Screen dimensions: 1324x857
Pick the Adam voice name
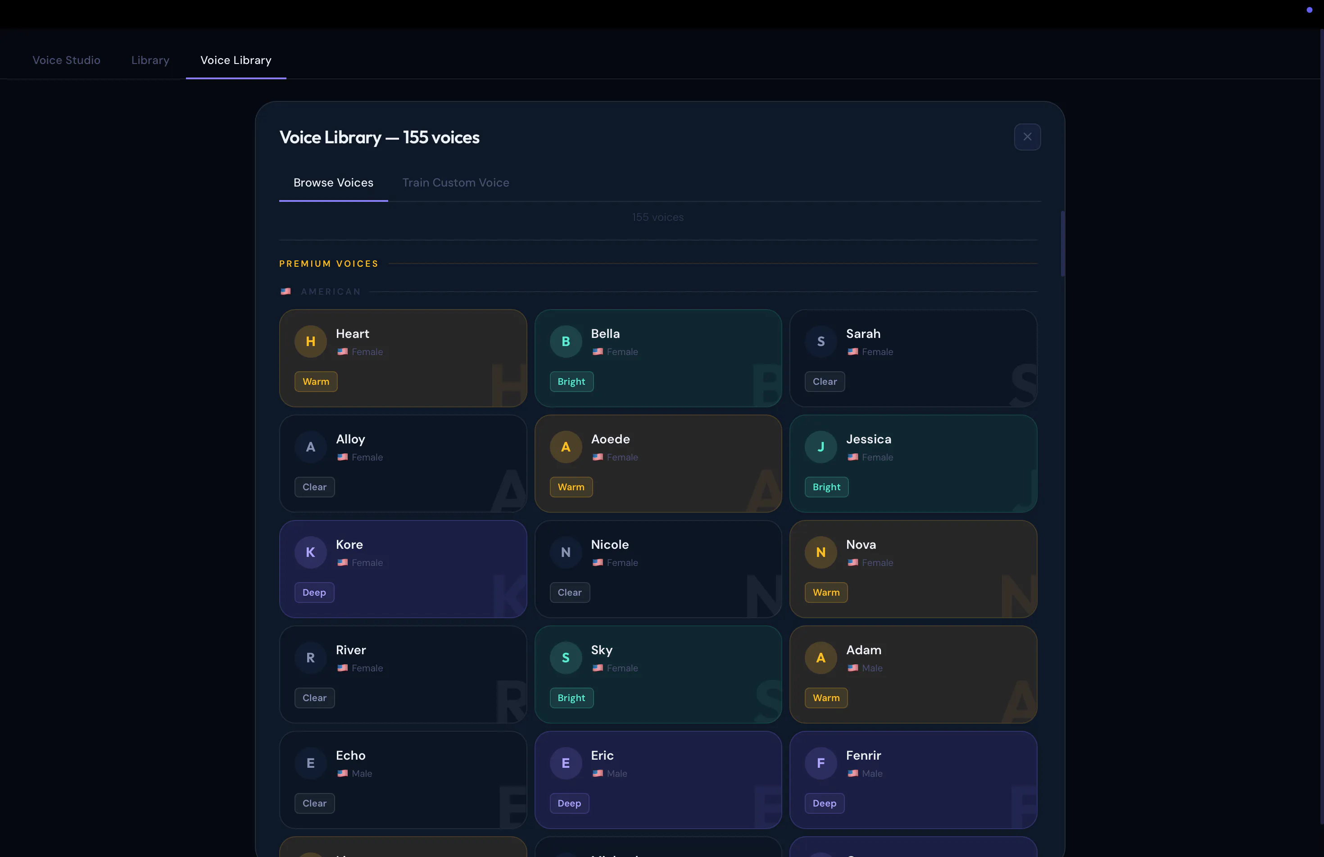click(x=864, y=650)
